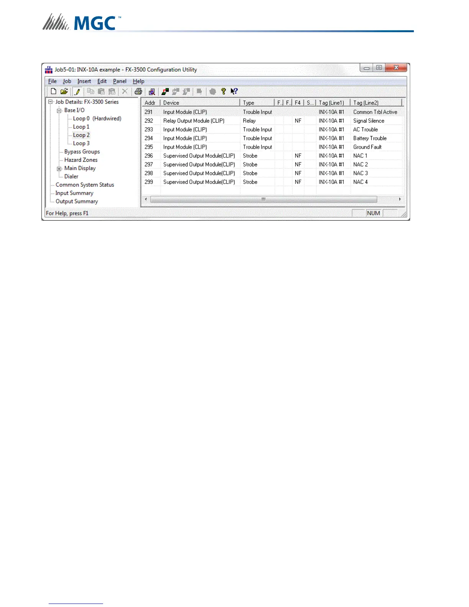
Task: Toggle the pencil edit mode icon
Action: click(x=77, y=91)
